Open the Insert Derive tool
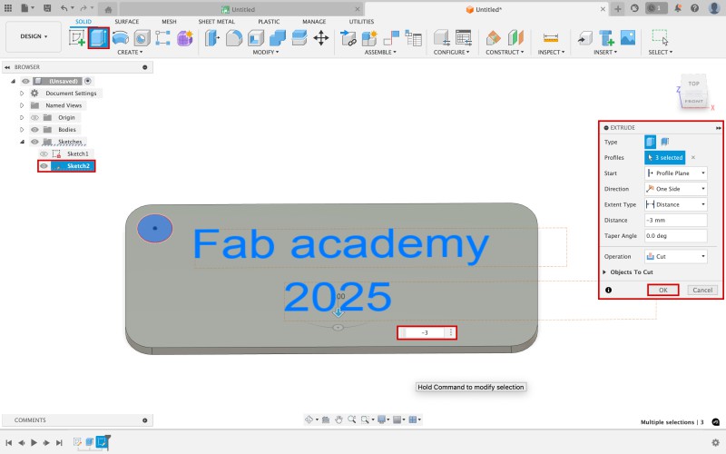726x454 pixels. (x=584, y=38)
